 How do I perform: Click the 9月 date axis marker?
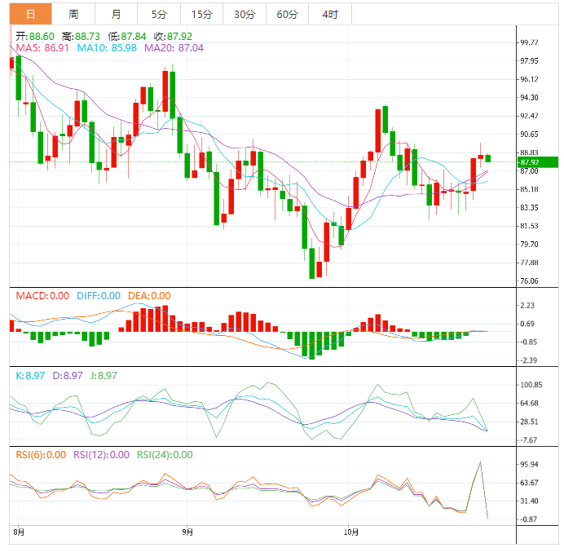187,532
